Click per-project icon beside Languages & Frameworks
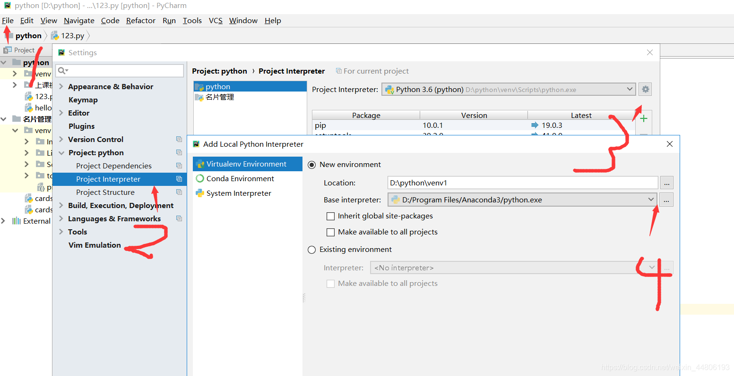This screenshot has width=734, height=376. pos(179,218)
